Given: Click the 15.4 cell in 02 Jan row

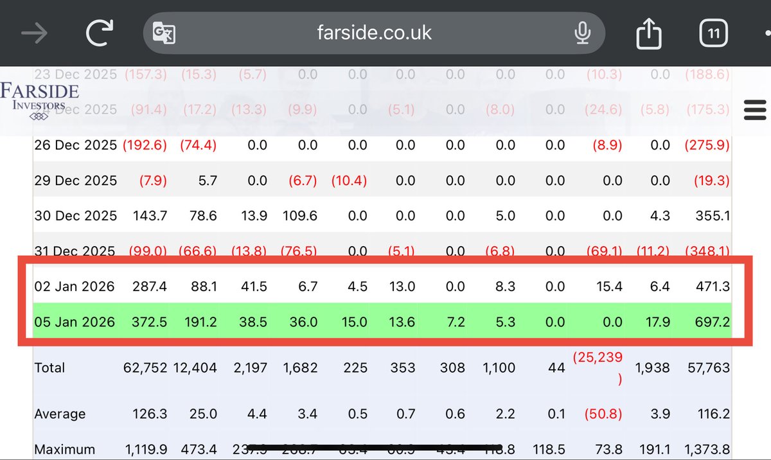Looking at the screenshot, I should pos(608,286).
